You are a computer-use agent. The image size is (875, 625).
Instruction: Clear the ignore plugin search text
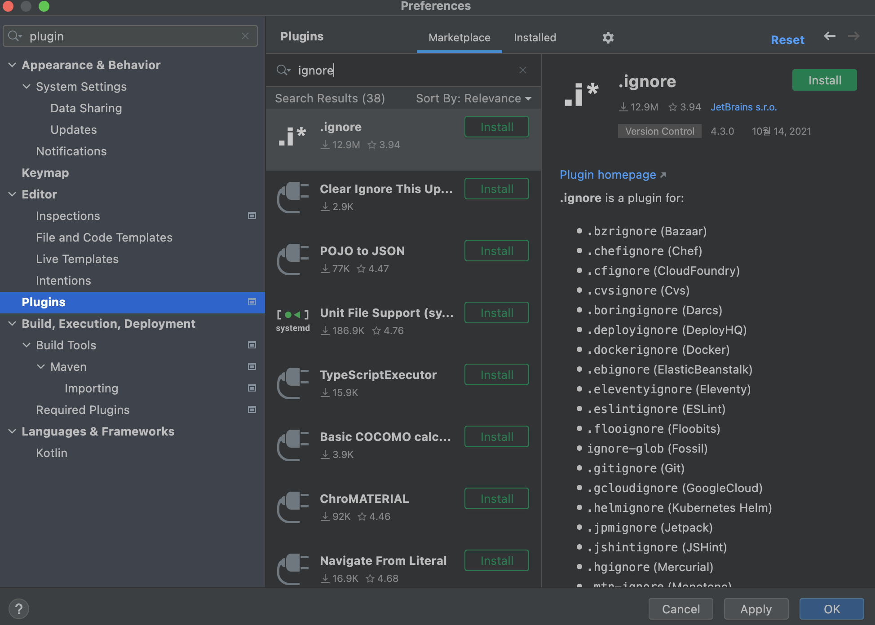522,70
